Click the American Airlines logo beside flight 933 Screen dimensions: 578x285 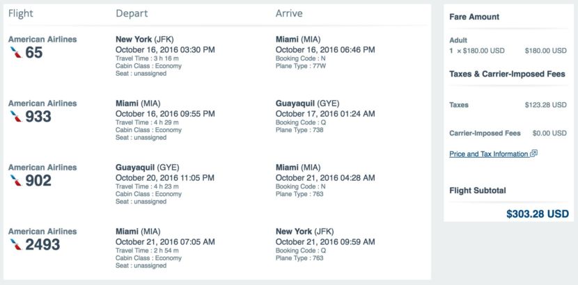tap(15, 116)
